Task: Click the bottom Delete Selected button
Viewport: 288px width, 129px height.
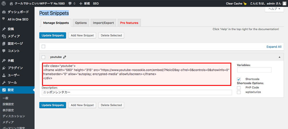Action: [x=111, y=105]
